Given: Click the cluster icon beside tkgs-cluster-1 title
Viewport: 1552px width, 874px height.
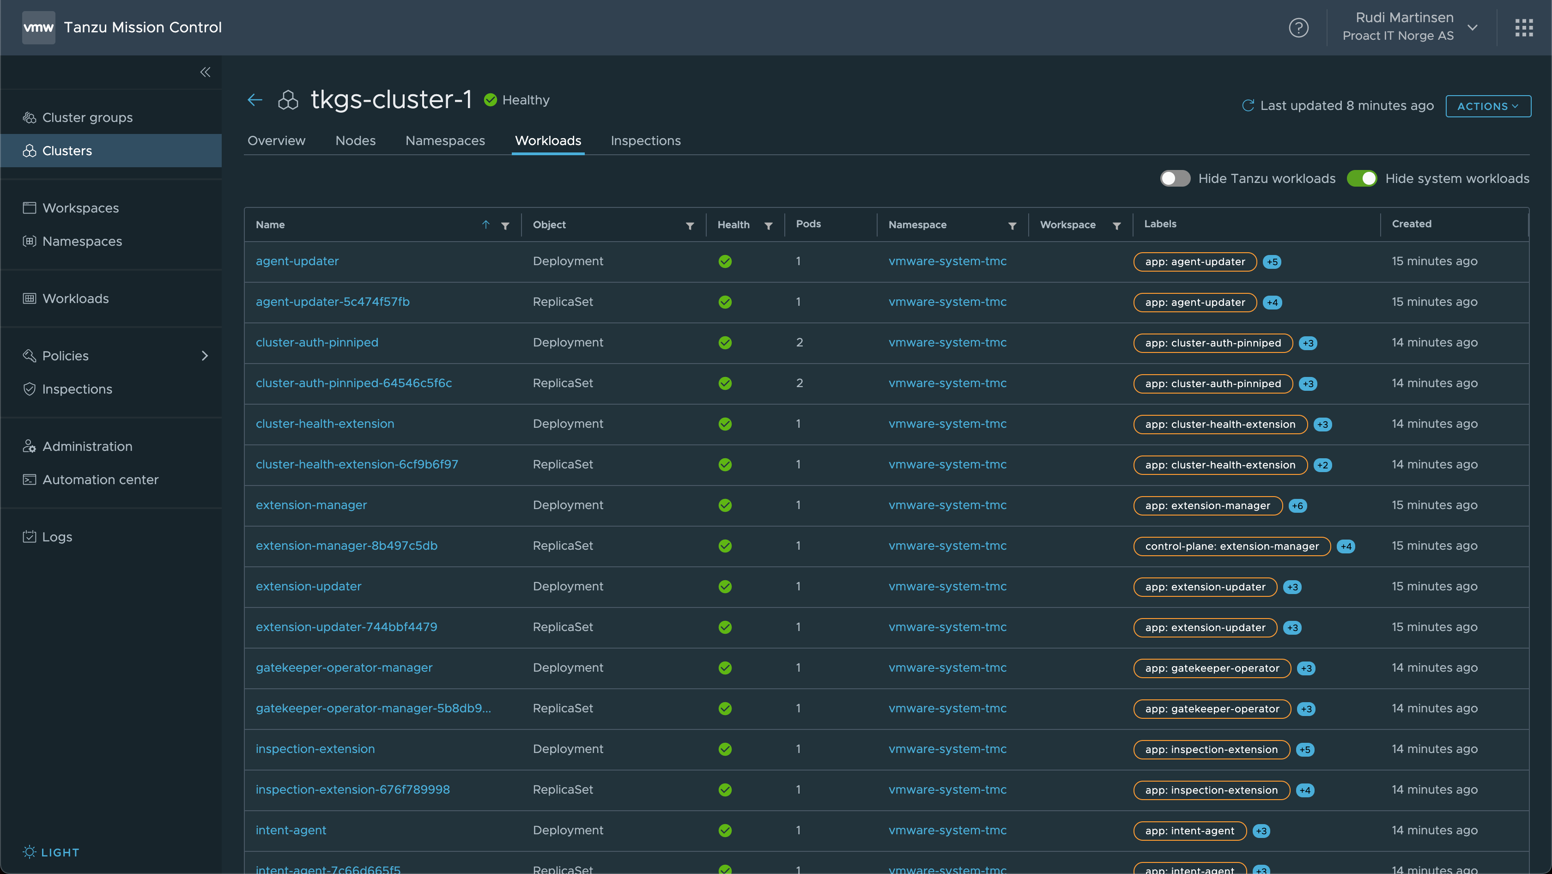Looking at the screenshot, I should 288,100.
